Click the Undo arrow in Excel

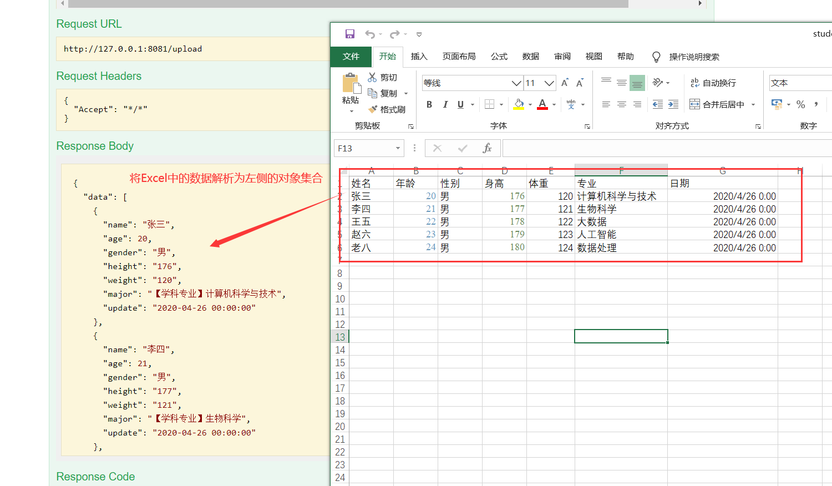370,34
